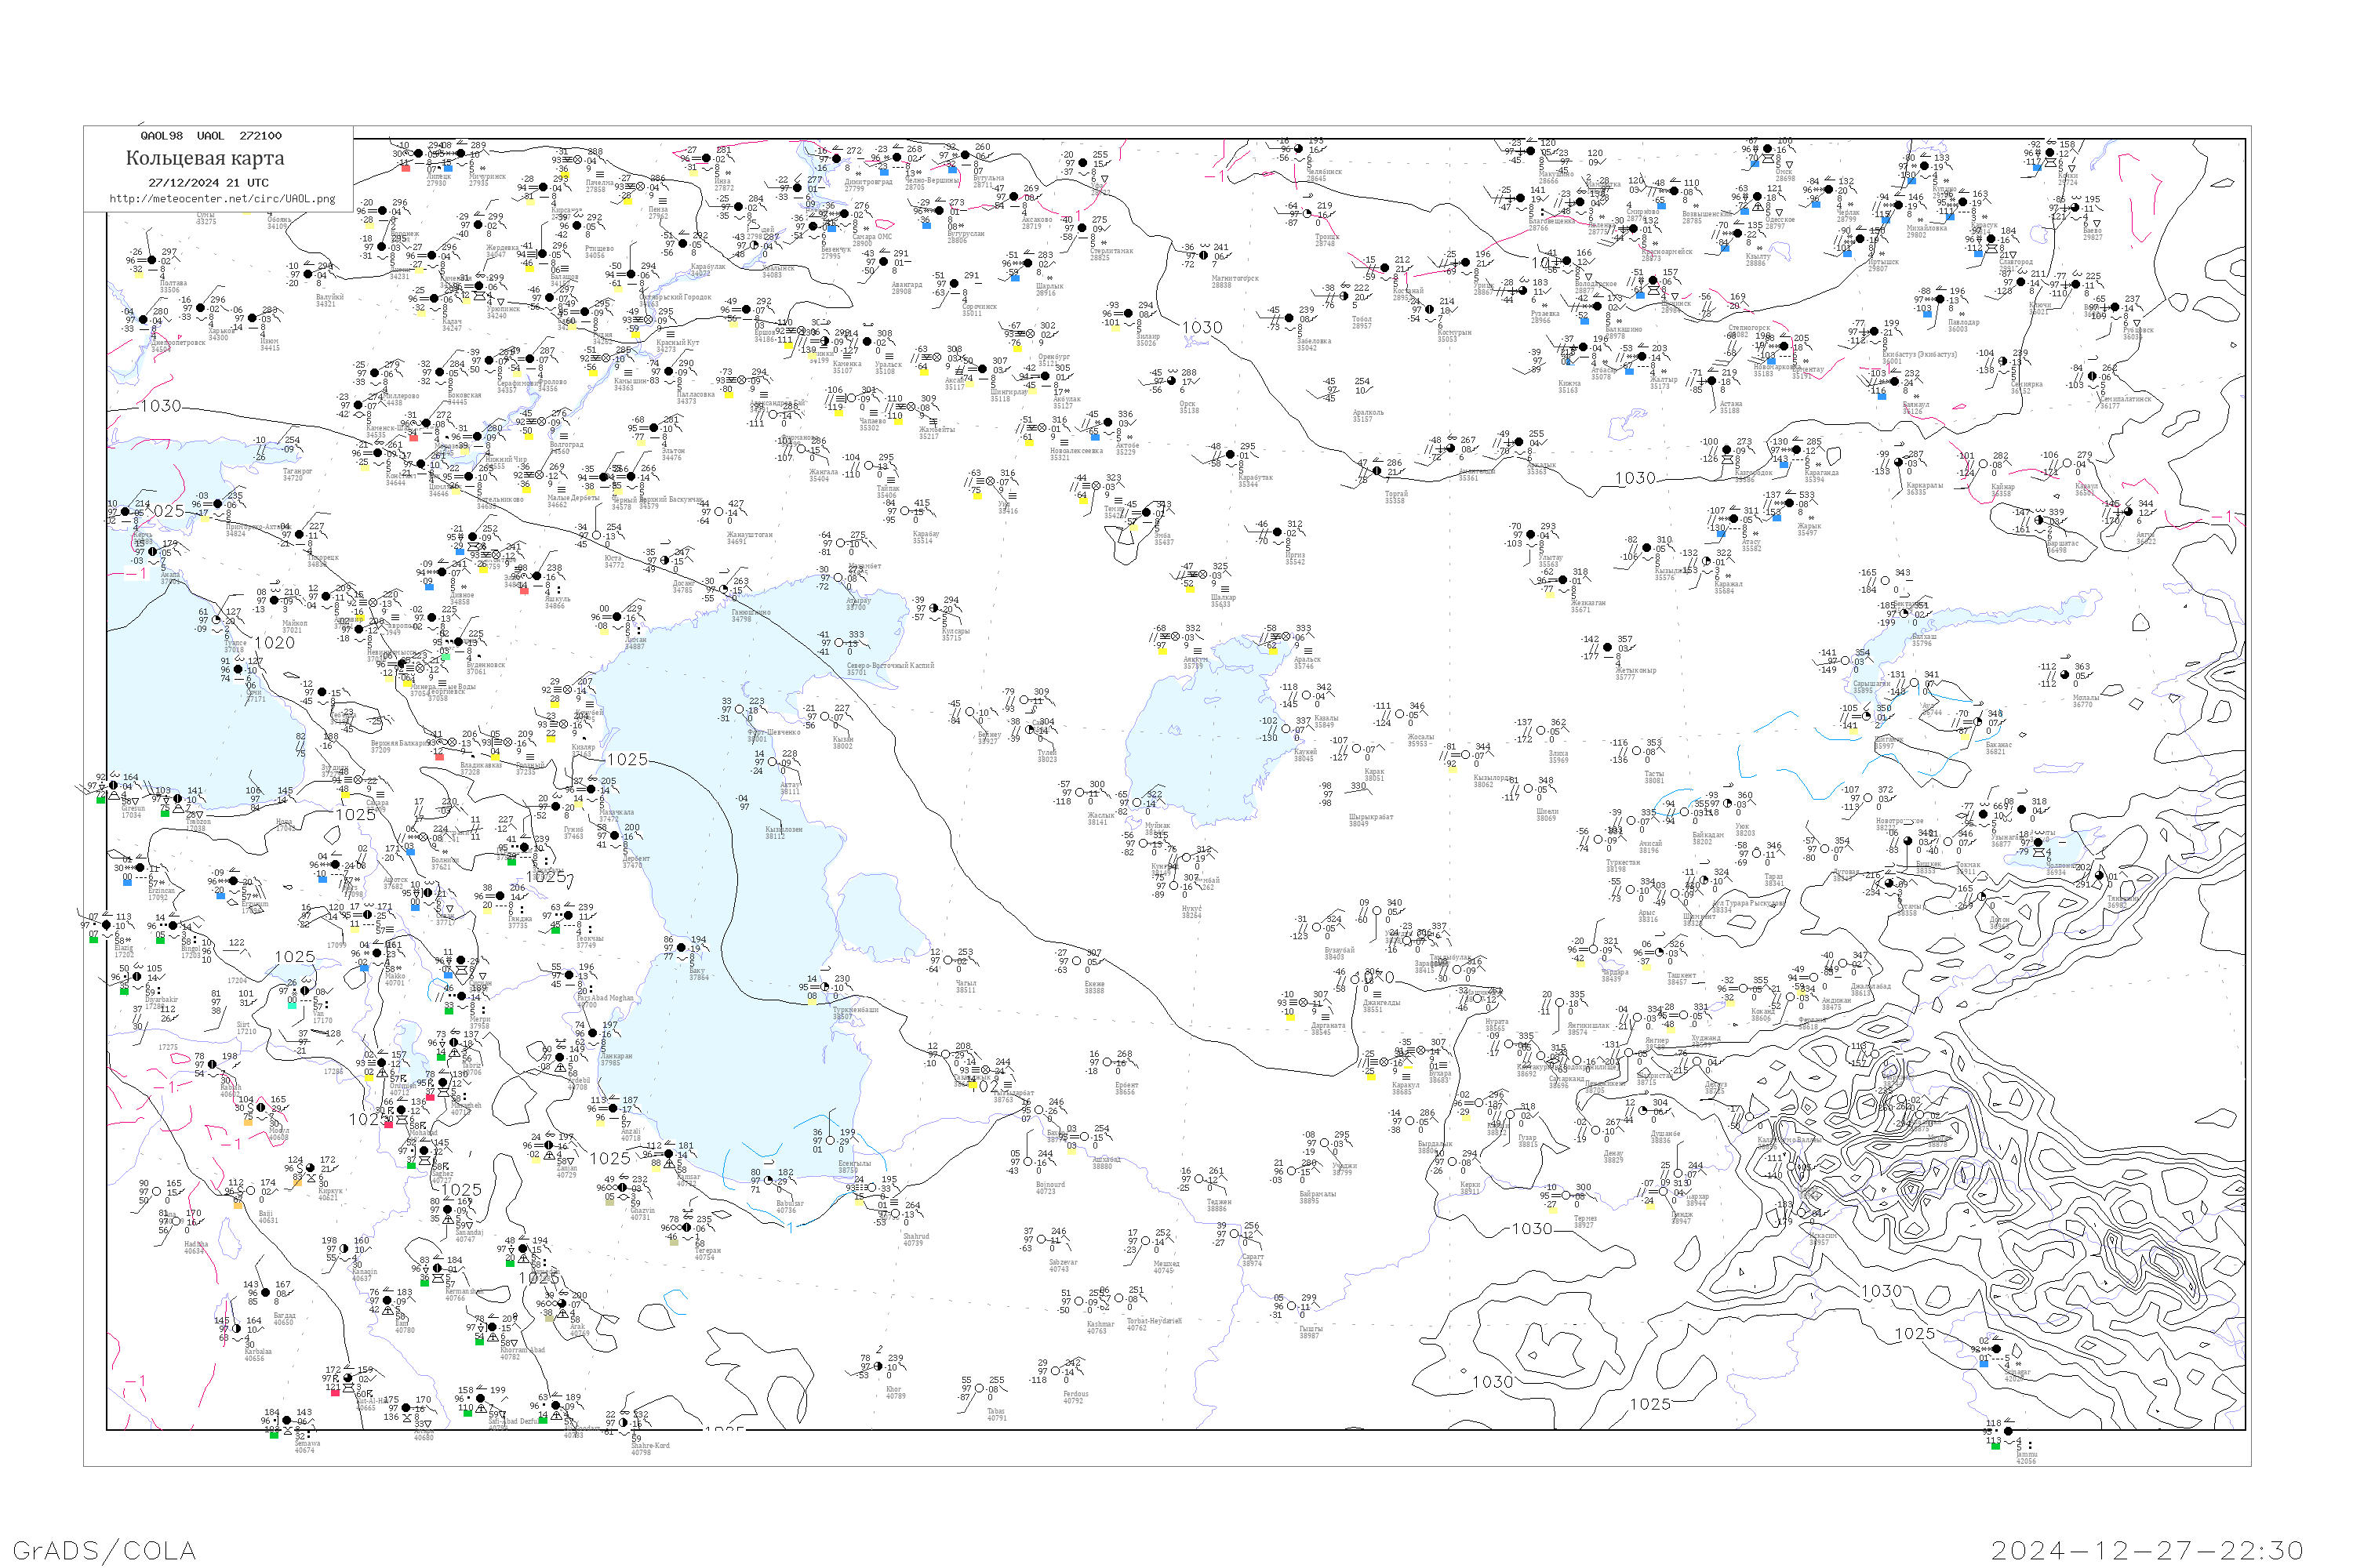Click the 1030 isobar label near Полтава
This screenshot has width=2353, height=1568.
pyautogui.click(x=160, y=406)
